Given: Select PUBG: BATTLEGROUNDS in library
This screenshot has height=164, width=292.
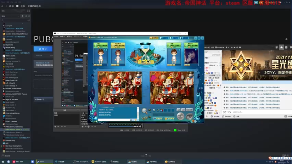Looking at the screenshot, I should pyautogui.click(x=14, y=127).
